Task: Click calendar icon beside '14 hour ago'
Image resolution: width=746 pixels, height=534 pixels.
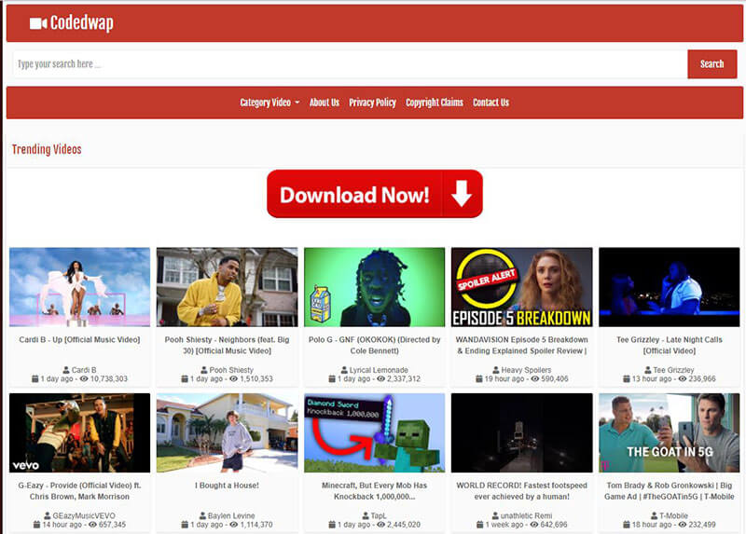Action: (x=36, y=525)
